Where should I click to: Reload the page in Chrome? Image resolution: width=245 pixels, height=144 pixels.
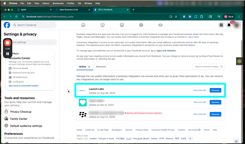pos(16,16)
